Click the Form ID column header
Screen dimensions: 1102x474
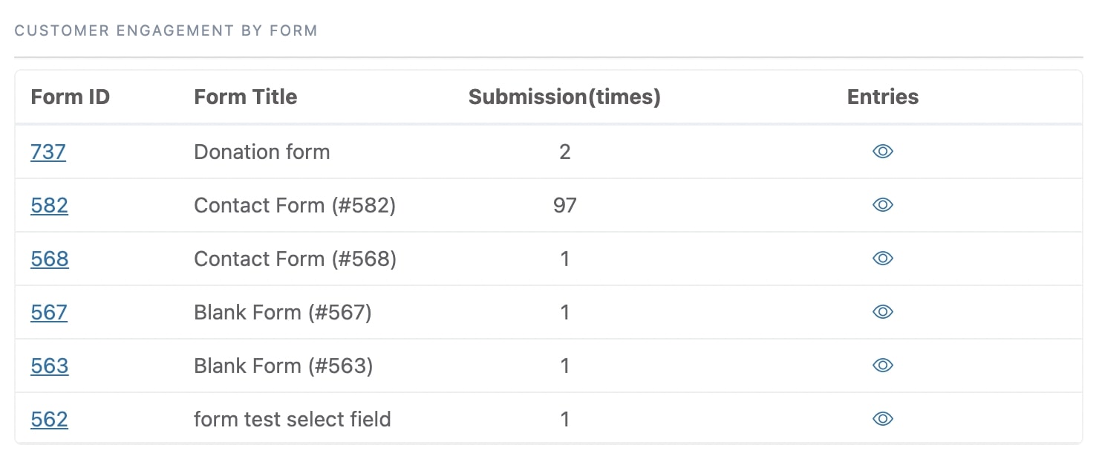click(x=71, y=97)
